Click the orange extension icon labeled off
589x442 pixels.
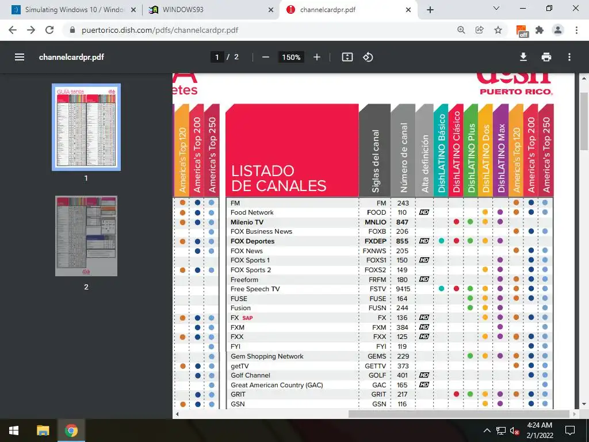[522, 32]
